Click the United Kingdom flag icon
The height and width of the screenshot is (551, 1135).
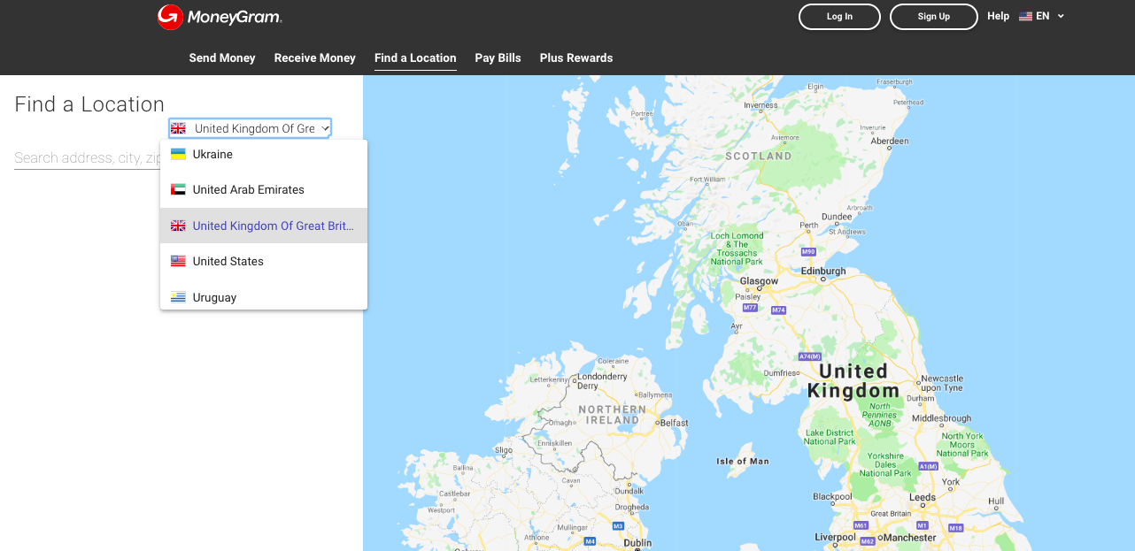[x=176, y=225]
